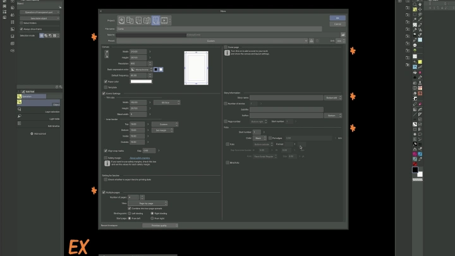Enable the Page number checkbox
Screen dimensions: 455x256
point(226,121)
